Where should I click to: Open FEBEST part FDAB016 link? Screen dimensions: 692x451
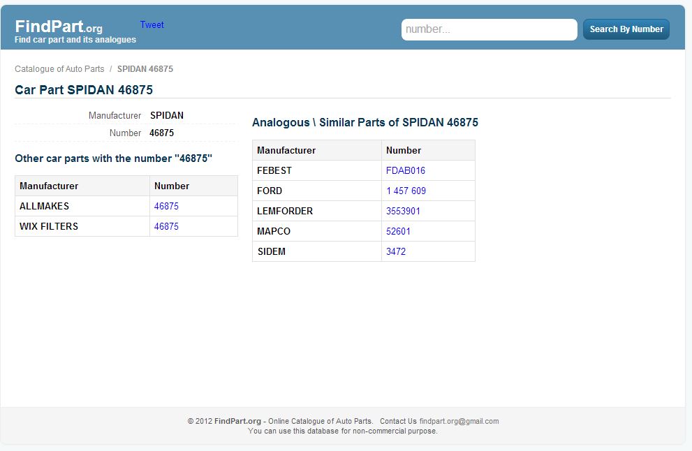point(405,170)
